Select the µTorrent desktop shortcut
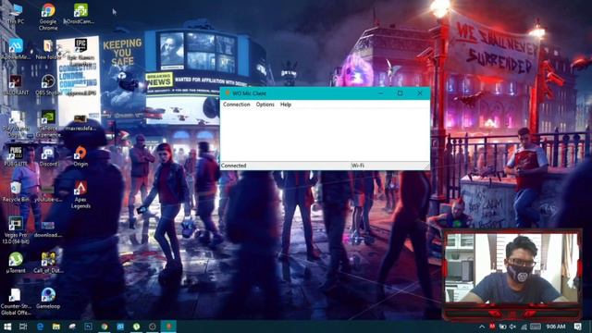 coord(16,263)
